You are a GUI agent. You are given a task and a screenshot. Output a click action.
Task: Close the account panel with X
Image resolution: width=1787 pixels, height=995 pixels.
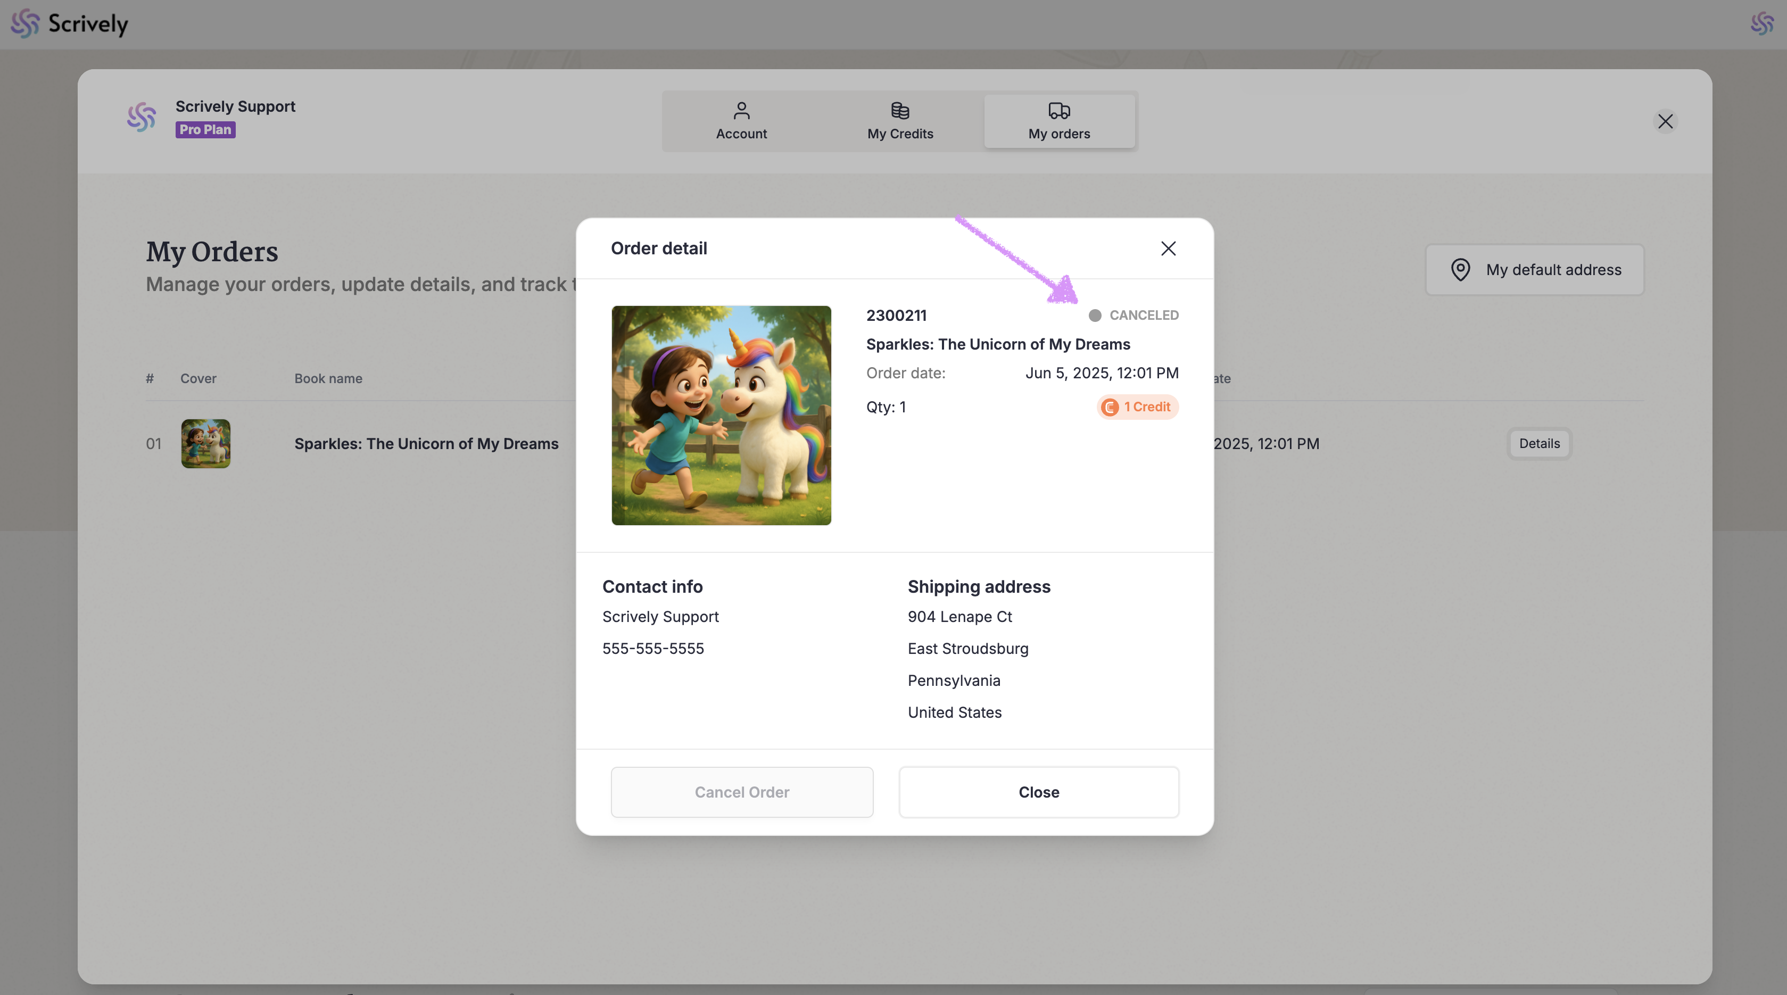click(1665, 121)
